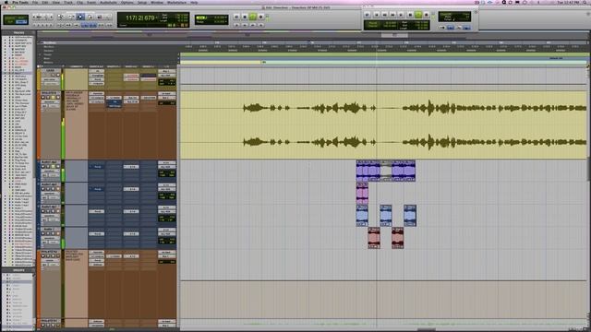
Task: Click green Play in floating Transport window
Action: coord(418,15)
